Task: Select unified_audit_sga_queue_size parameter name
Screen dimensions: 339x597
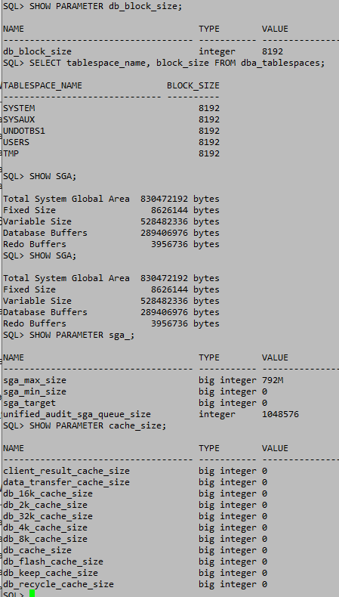Action: point(77,415)
